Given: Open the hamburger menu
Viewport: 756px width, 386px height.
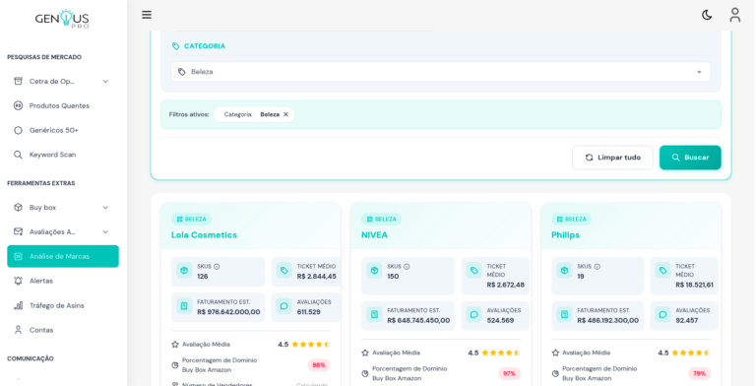Looking at the screenshot, I should tap(147, 15).
